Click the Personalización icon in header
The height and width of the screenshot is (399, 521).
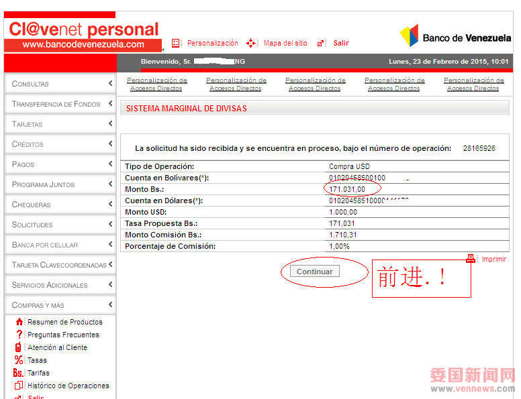pos(175,43)
